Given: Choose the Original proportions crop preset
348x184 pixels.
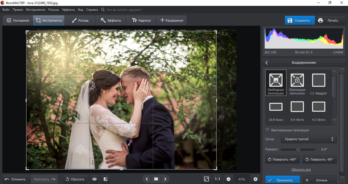Looking at the screenshot, I should click(x=297, y=83).
